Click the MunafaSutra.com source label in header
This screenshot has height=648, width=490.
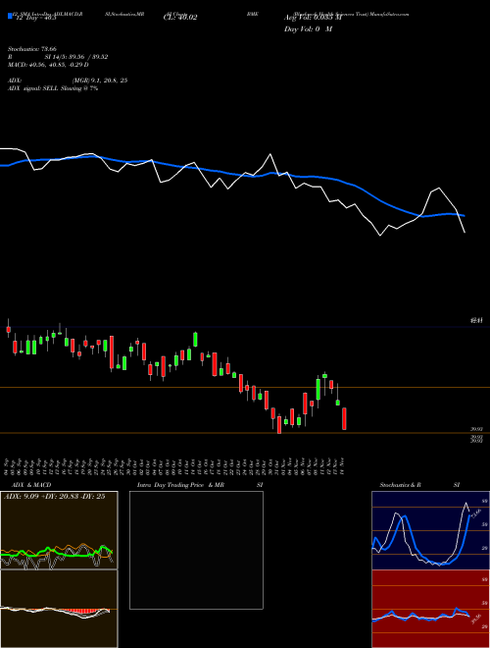[x=389, y=14]
